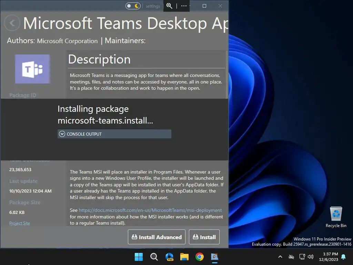The width and height of the screenshot is (353, 265).
Task: Click the last update date 10/10/2023 12:04 AM
Action: click(x=30, y=191)
